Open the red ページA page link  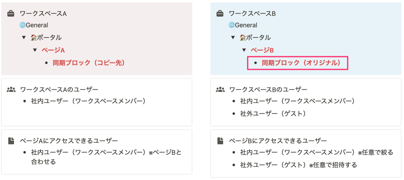point(53,50)
